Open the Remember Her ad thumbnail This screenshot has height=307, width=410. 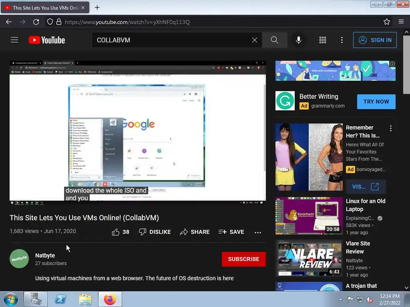point(309,157)
